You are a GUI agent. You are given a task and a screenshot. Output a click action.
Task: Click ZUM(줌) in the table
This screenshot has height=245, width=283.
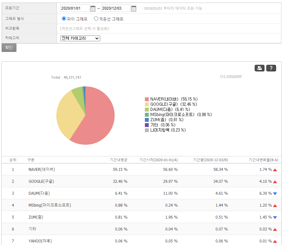(x=36, y=217)
